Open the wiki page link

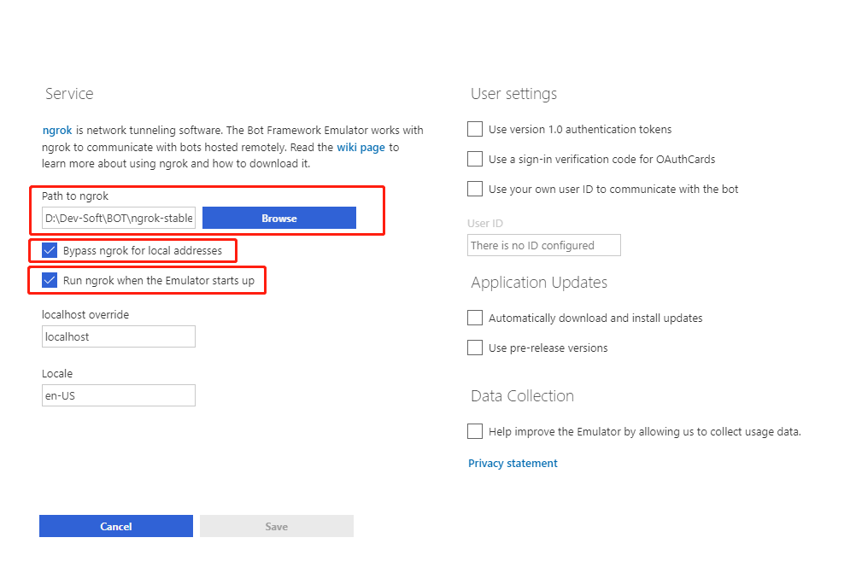tap(361, 148)
